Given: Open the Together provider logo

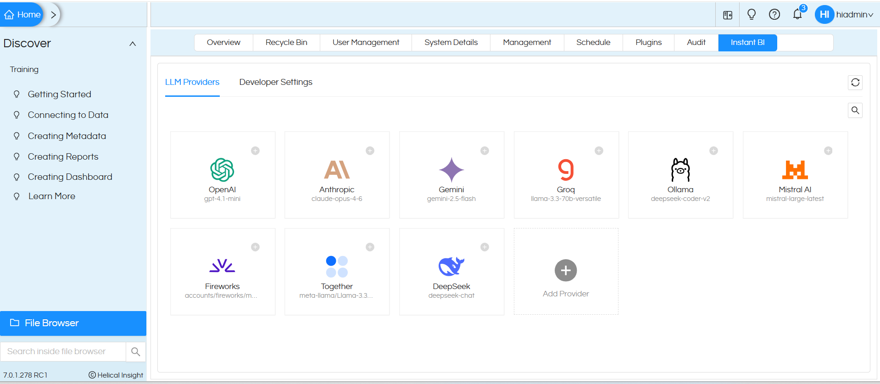Looking at the screenshot, I should (x=337, y=267).
